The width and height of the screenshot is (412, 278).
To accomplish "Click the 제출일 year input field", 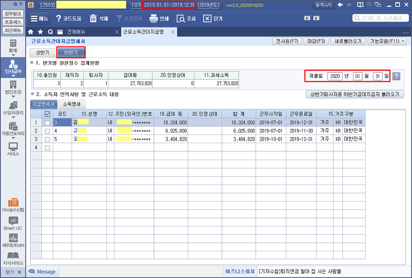I will pyautogui.click(x=335, y=76).
